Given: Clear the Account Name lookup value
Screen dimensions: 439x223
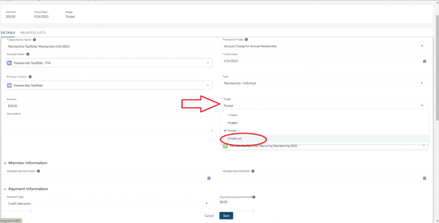Looking at the screenshot, I should [x=208, y=63].
